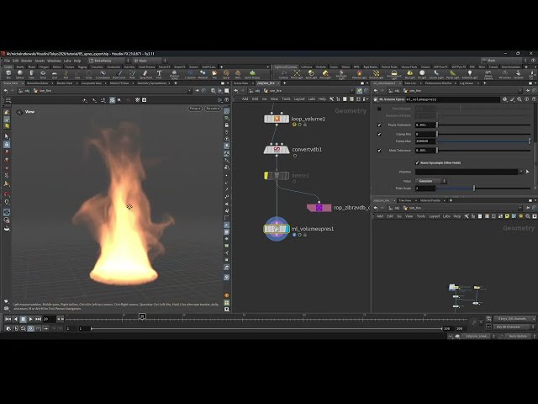This screenshot has height=404, width=538.
Task: Click the Clamp Max slider
Action: click(x=483, y=141)
